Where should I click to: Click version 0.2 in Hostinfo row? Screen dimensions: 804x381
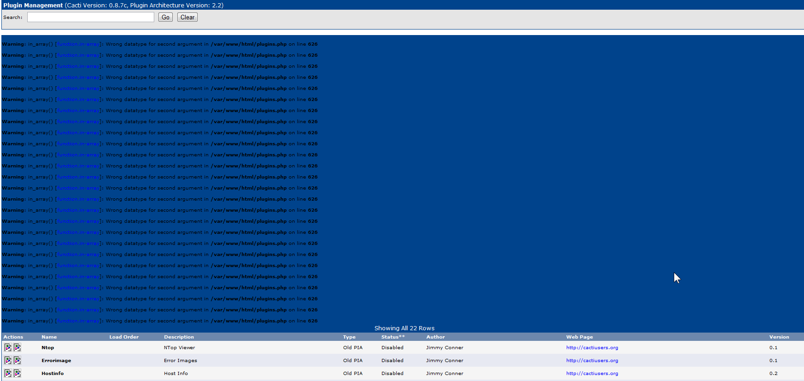[774, 374]
